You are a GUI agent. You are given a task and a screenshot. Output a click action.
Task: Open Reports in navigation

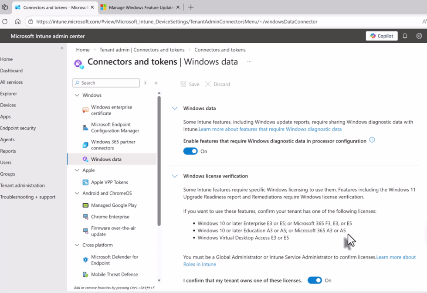click(8, 151)
